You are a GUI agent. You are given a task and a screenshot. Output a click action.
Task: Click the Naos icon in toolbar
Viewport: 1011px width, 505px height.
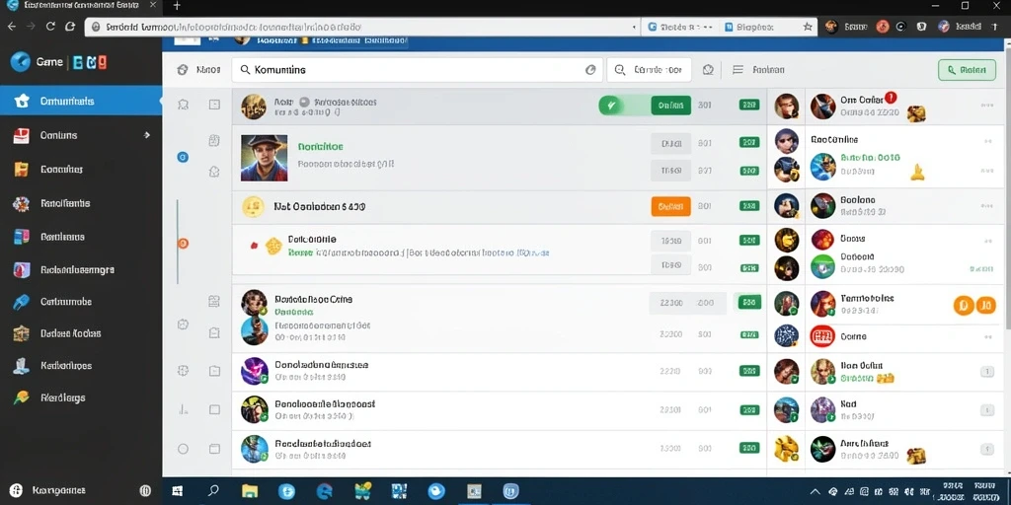coord(183,70)
